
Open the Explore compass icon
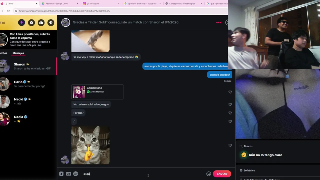(31, 22)
